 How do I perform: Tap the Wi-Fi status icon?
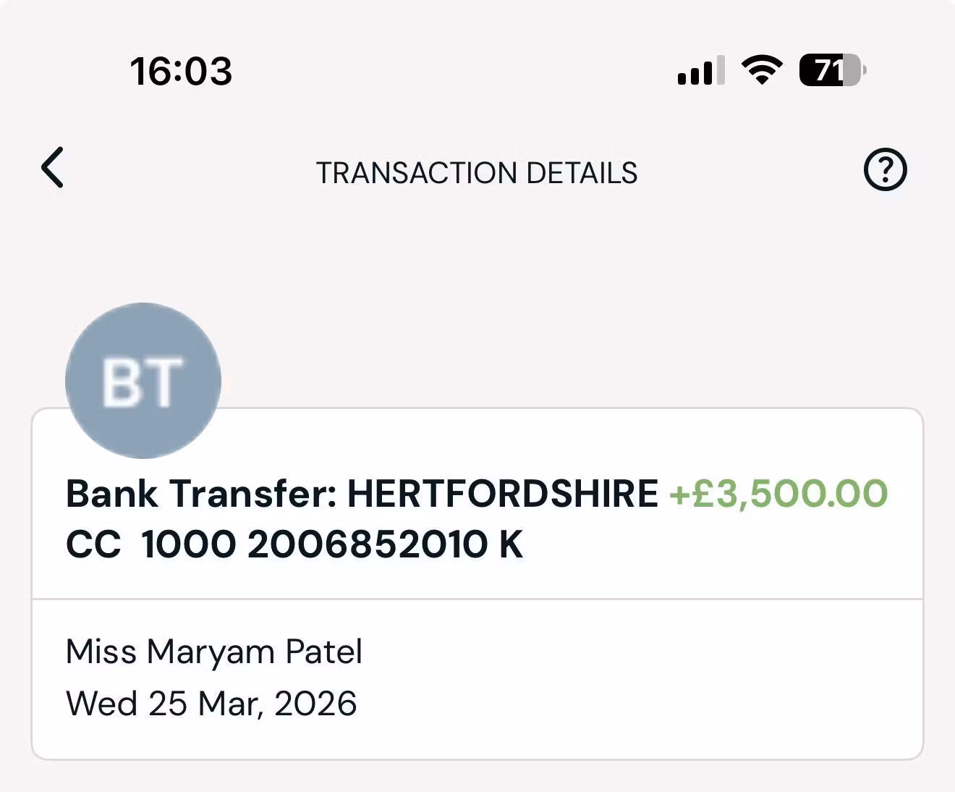[762, 70]
